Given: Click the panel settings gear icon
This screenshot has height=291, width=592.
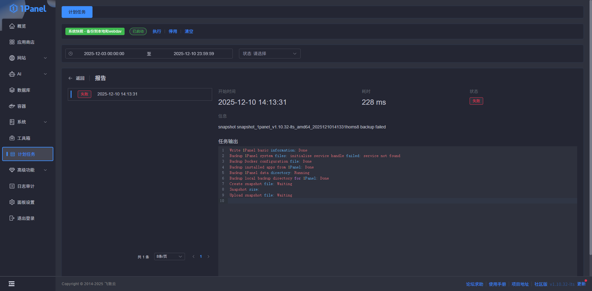Looking at the screenshot, I should pyautogui.click(x=12, y=202).
